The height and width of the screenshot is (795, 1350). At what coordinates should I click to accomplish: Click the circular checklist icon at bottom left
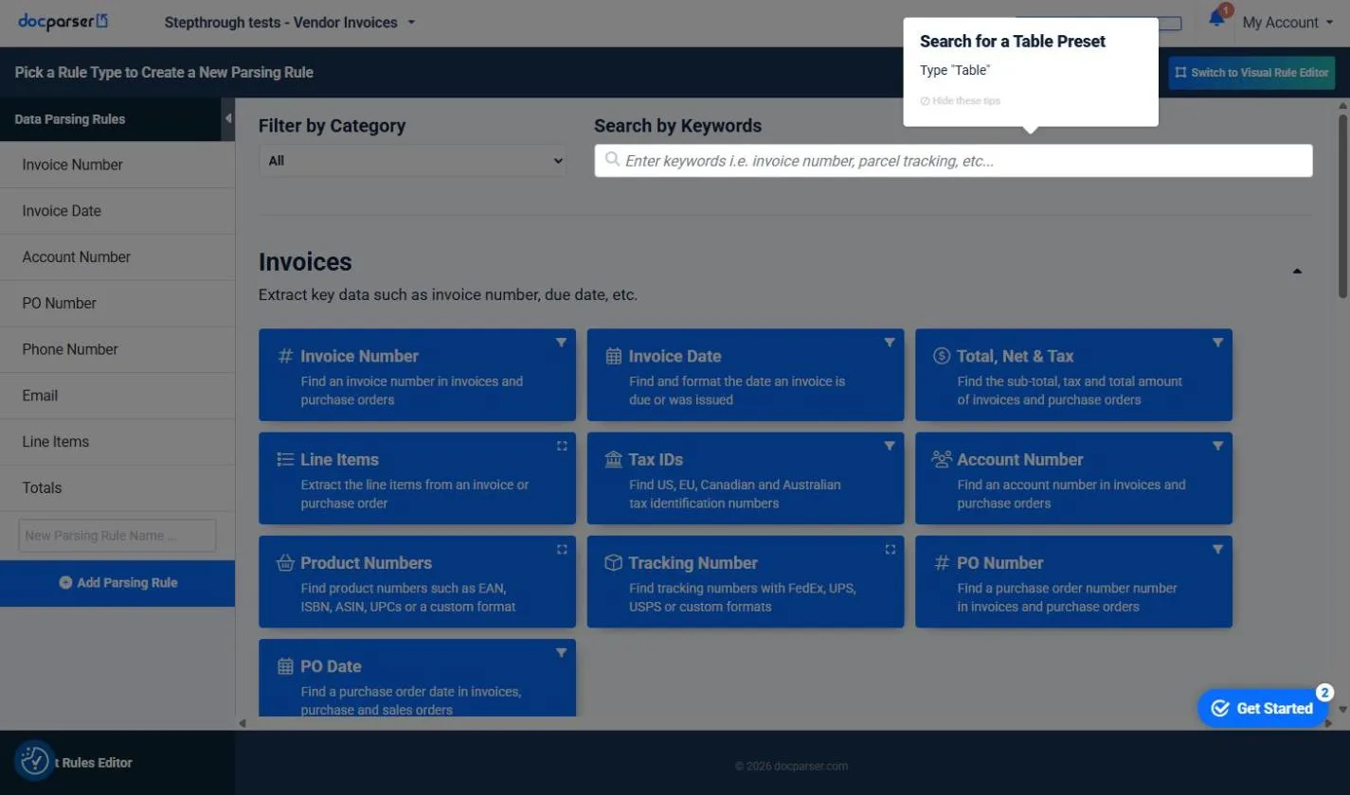tap(35, 760)
